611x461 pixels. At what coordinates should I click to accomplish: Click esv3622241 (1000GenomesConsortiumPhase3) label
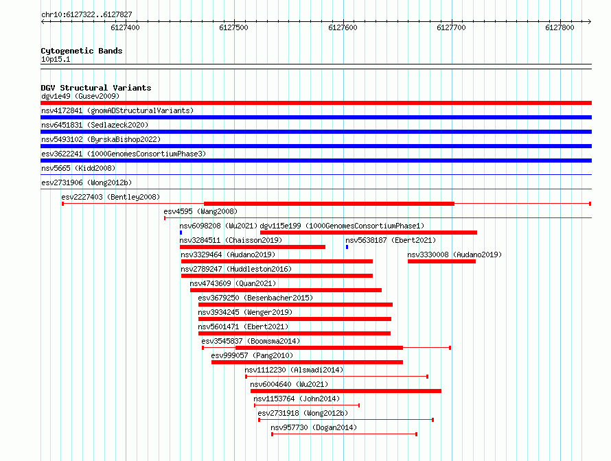click(x=124, y=154)
